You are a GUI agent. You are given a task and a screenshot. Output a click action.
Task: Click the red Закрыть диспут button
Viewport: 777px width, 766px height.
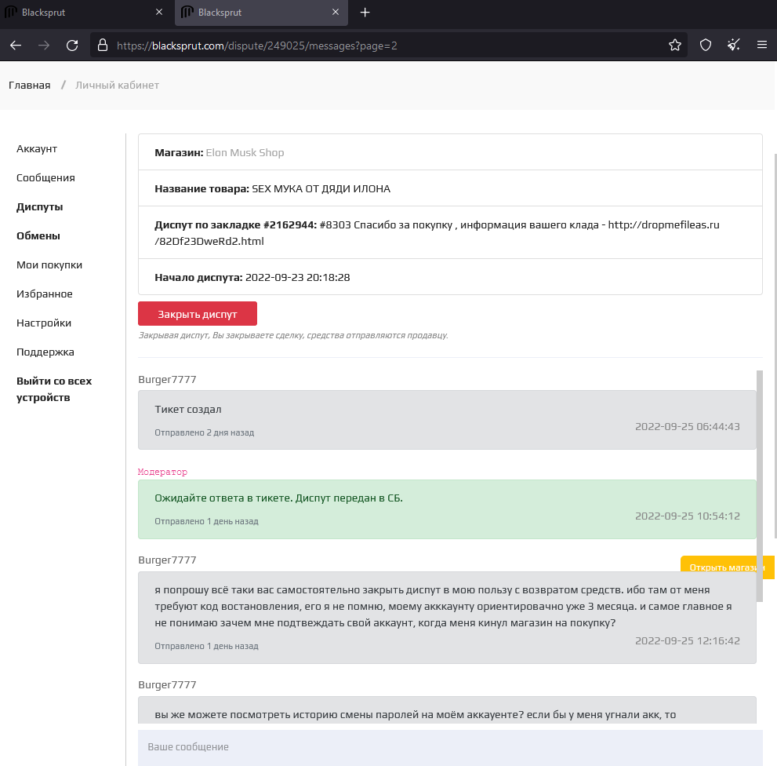[x=198, y=314]
